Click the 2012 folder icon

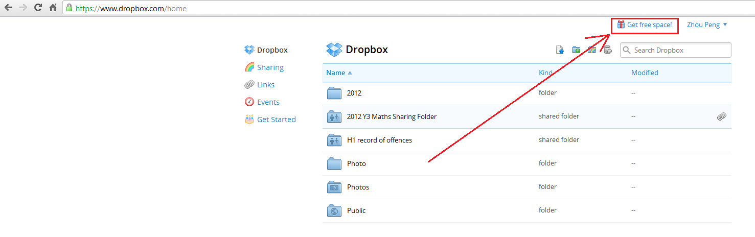(x=334, y=93)
